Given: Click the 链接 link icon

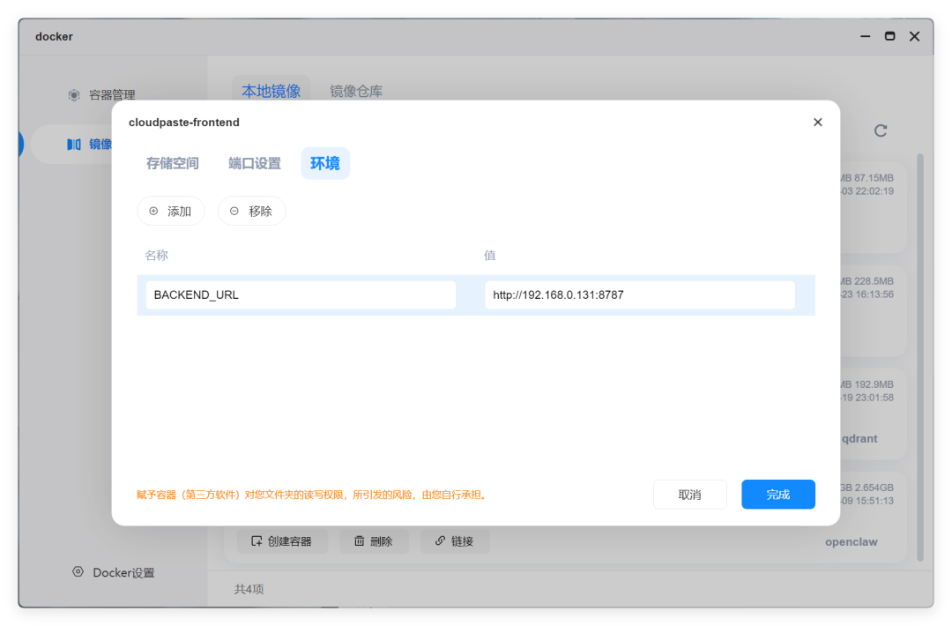Looking at the screenshot, I should click(441, 540).
